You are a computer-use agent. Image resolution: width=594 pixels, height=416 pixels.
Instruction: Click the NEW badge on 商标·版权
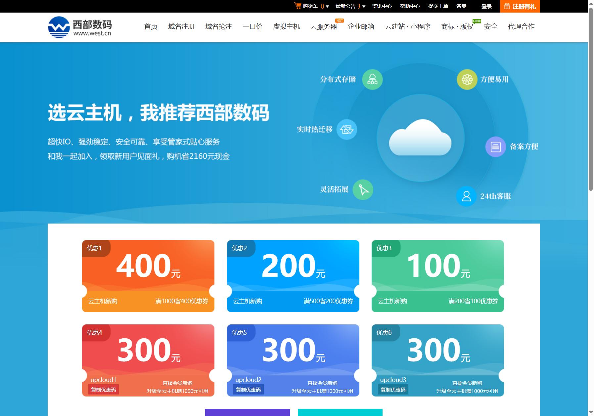477,21
